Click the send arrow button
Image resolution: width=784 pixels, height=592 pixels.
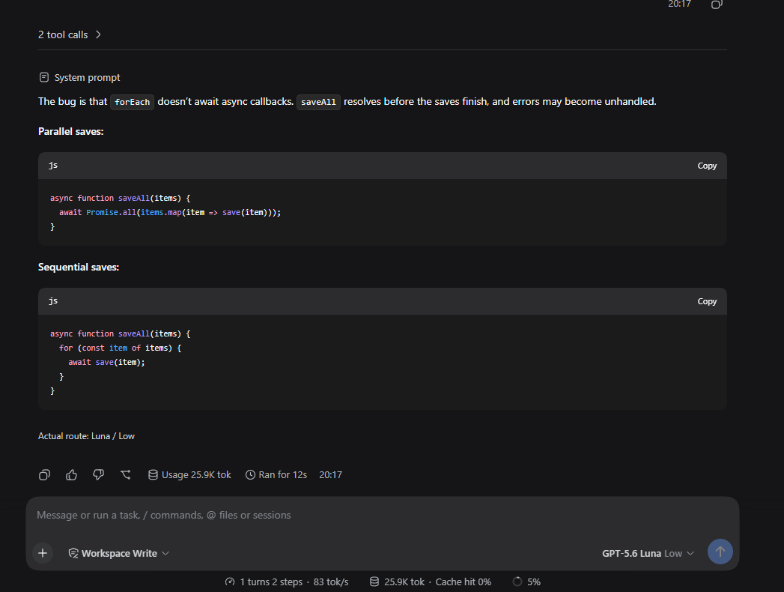coord(720,552)
